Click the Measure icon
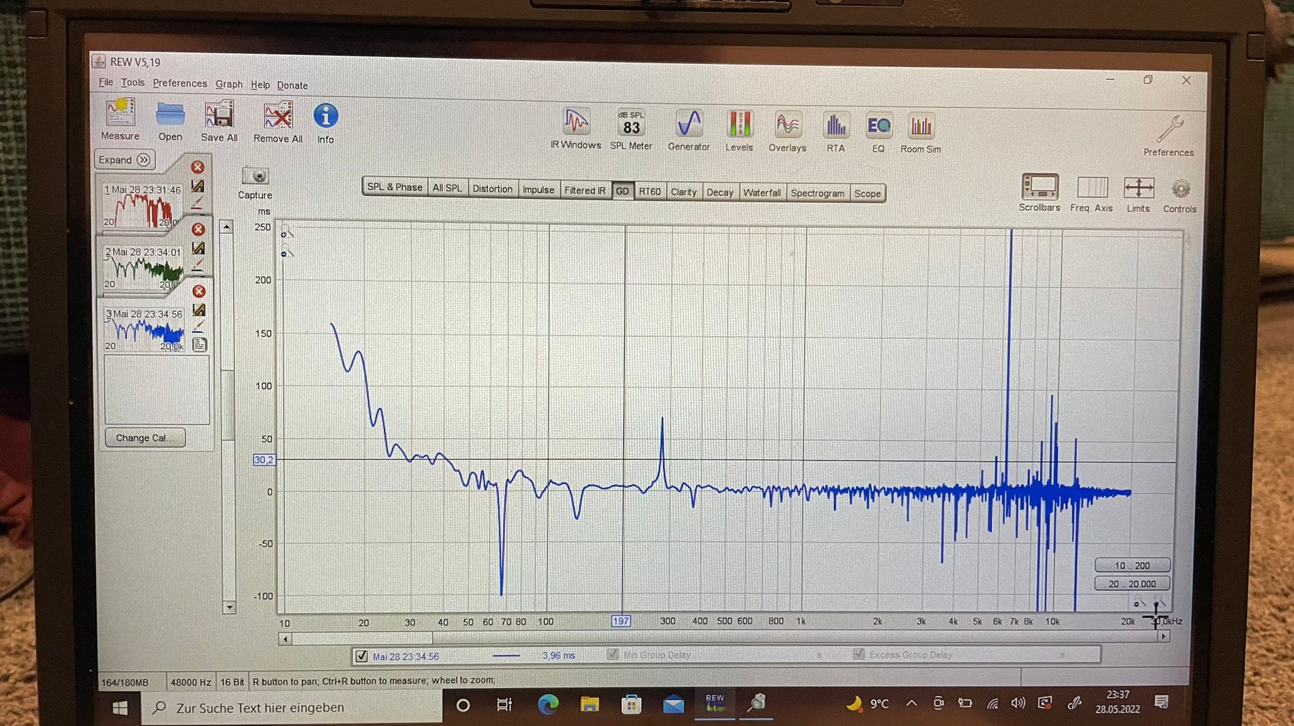The image size is (1294, 726). pos(120,114)
